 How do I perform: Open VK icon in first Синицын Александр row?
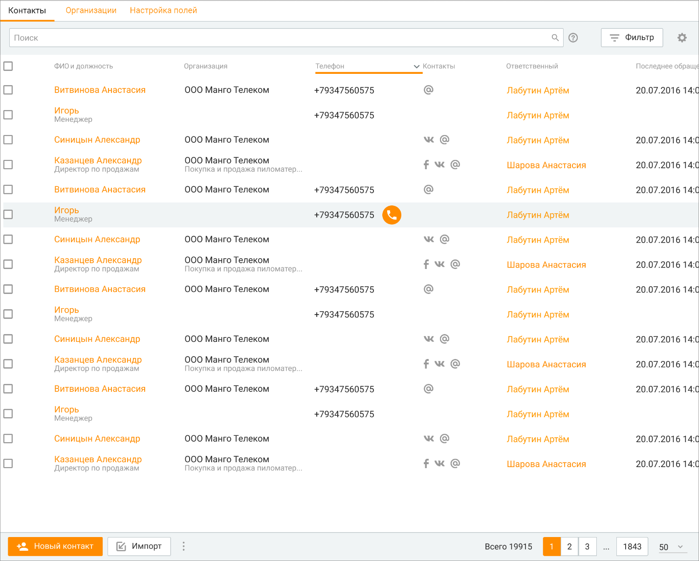[x=429, y=139]
